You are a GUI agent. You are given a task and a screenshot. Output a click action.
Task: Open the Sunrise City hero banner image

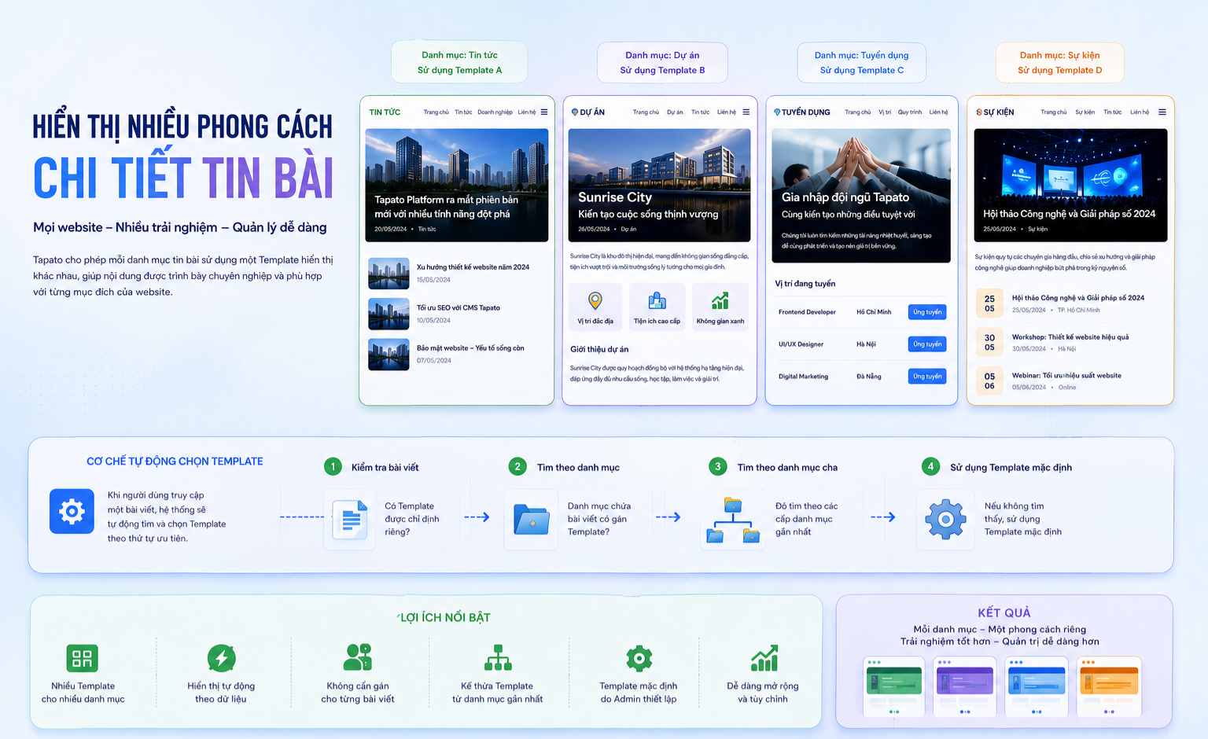(659, 186)
